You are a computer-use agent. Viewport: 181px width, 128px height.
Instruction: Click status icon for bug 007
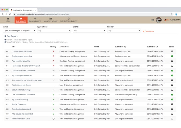[x=172, y=51]
